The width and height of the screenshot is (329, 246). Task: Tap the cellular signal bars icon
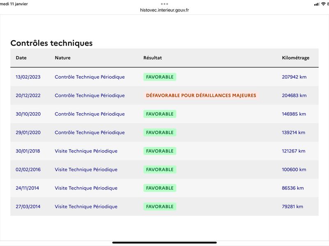click(316, 4)
